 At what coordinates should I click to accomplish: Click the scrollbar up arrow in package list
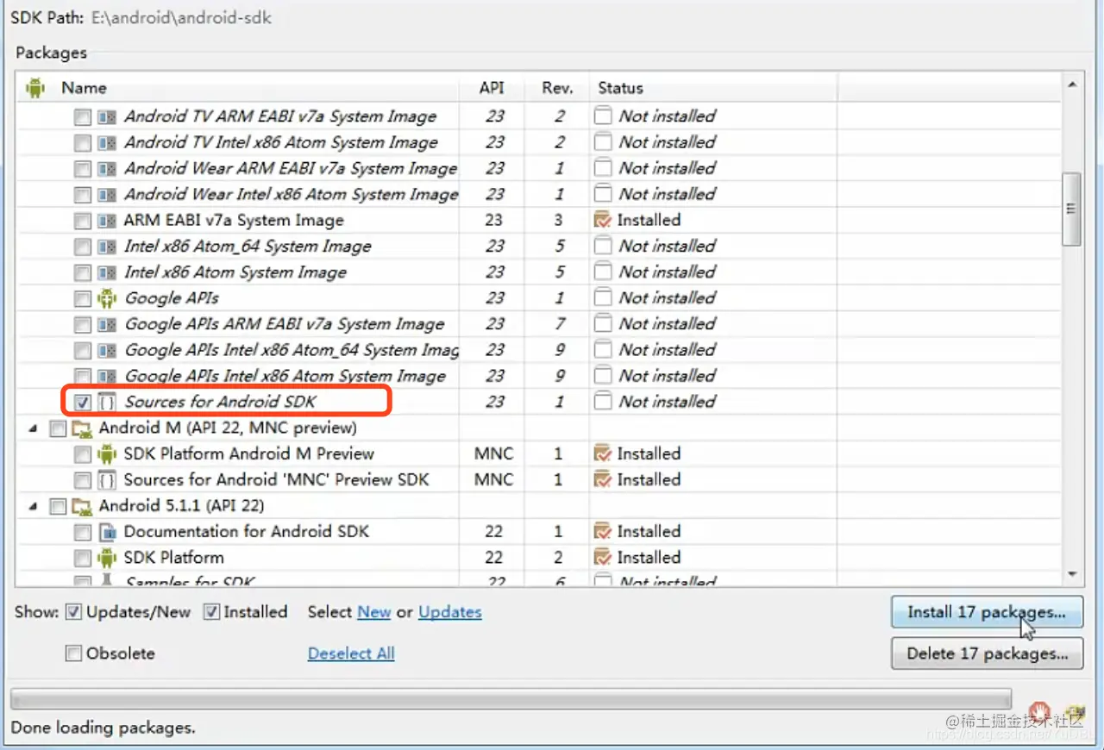tap(1071, 84)
